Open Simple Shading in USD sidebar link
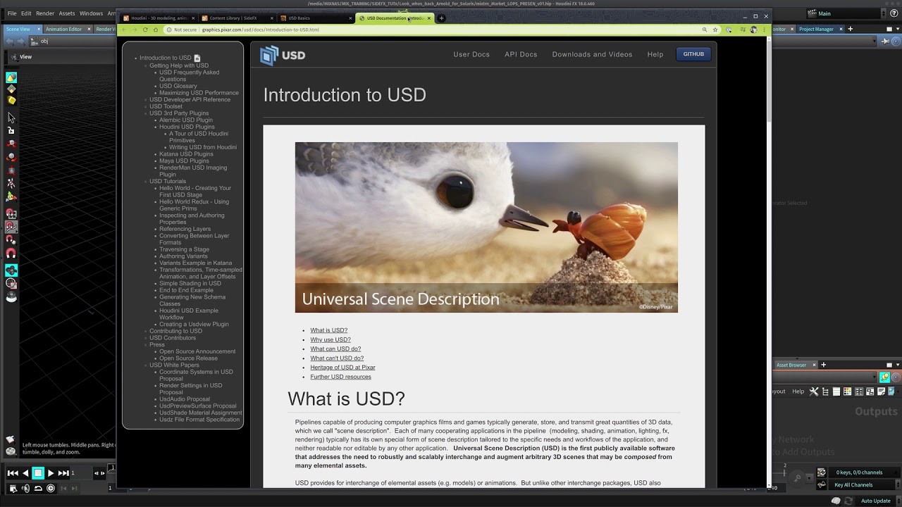 [190, 283]
